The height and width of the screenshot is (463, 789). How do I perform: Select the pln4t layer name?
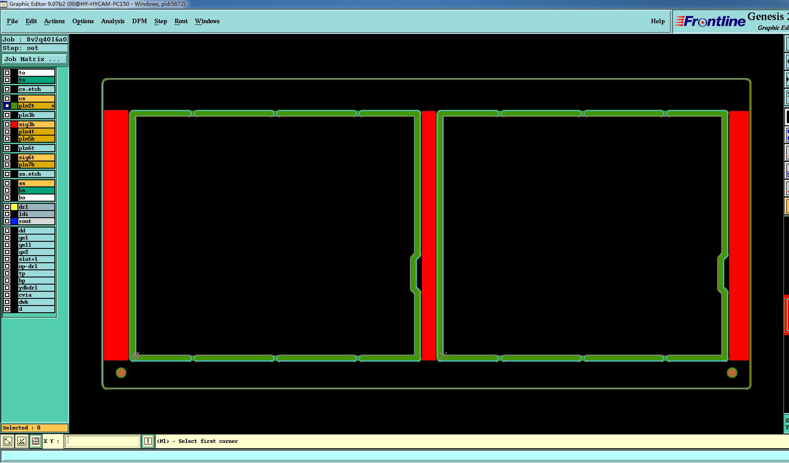click(x=36, y=132)
